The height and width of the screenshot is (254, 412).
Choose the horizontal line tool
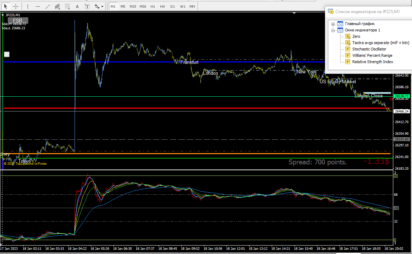click(37, 6)
